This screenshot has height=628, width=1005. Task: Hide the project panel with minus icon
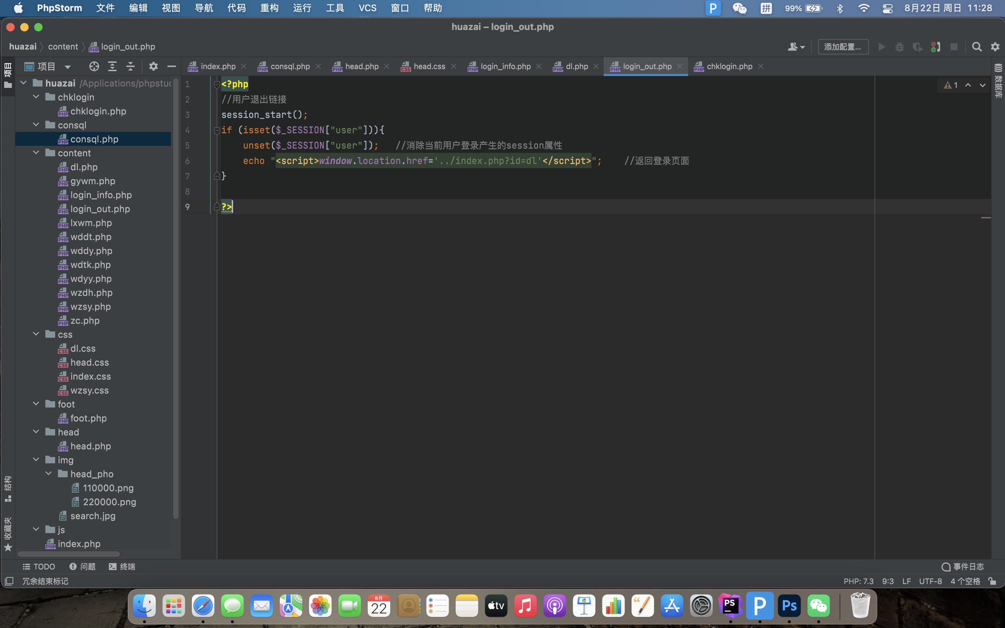[x=172, y=66]
